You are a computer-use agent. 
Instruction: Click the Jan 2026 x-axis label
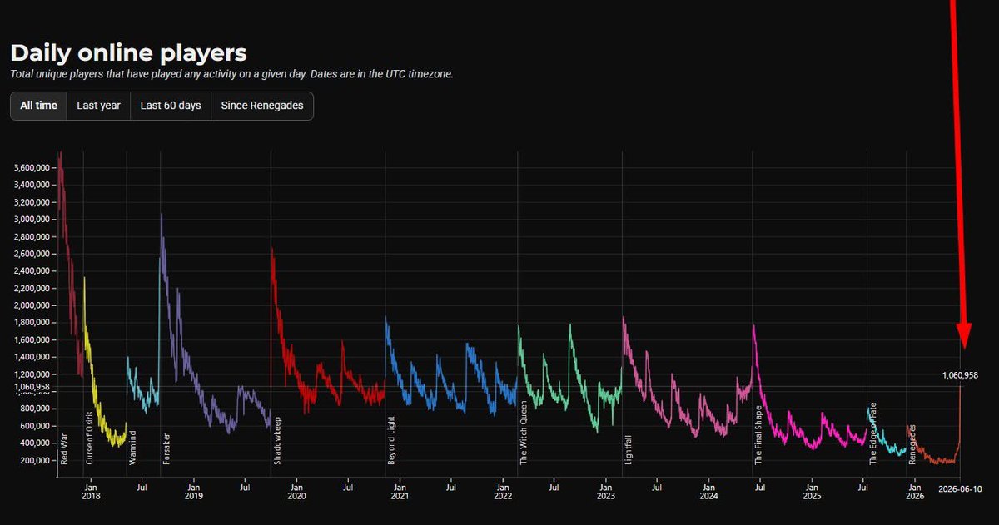pos(914,491)
